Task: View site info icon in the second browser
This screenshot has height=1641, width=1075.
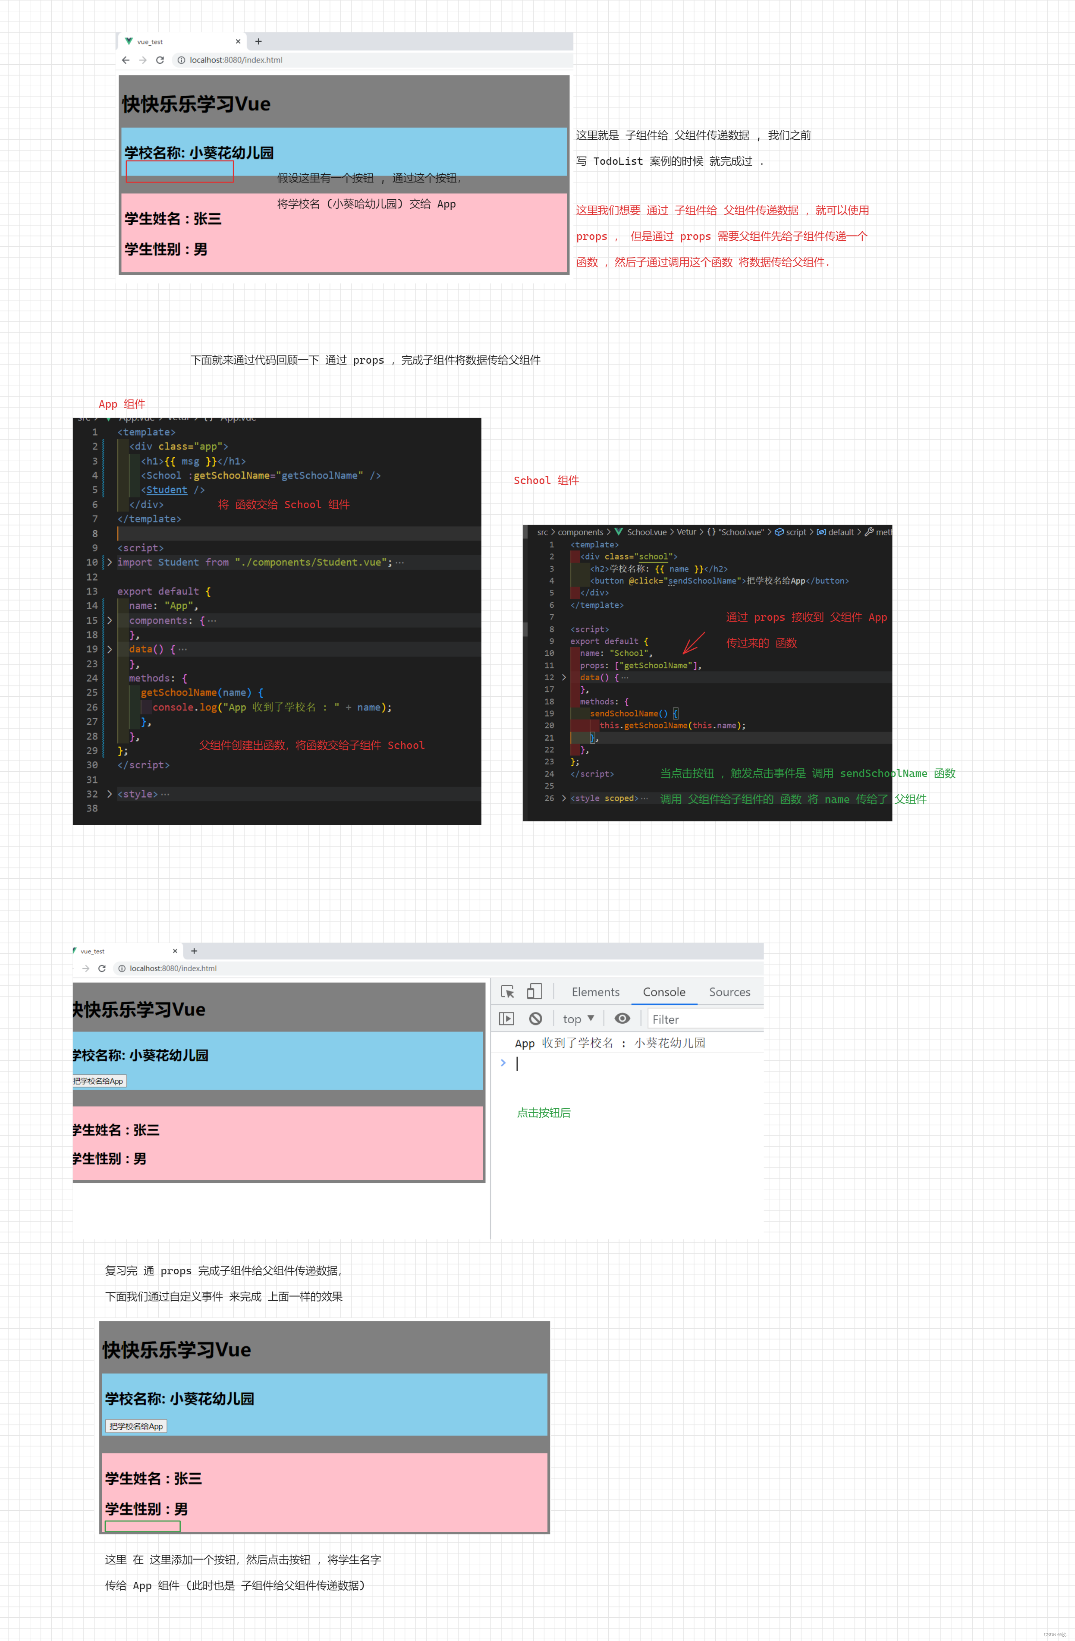Action: pyautogui.click(x=121, y=968)
